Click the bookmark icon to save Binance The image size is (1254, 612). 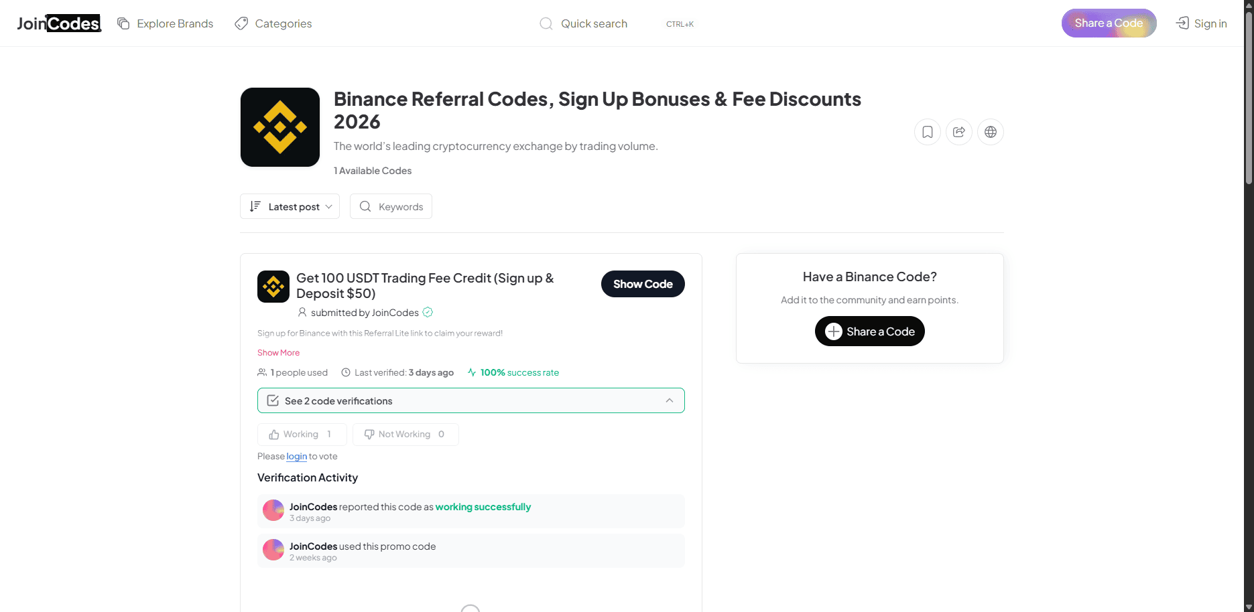tap(928, 132)
